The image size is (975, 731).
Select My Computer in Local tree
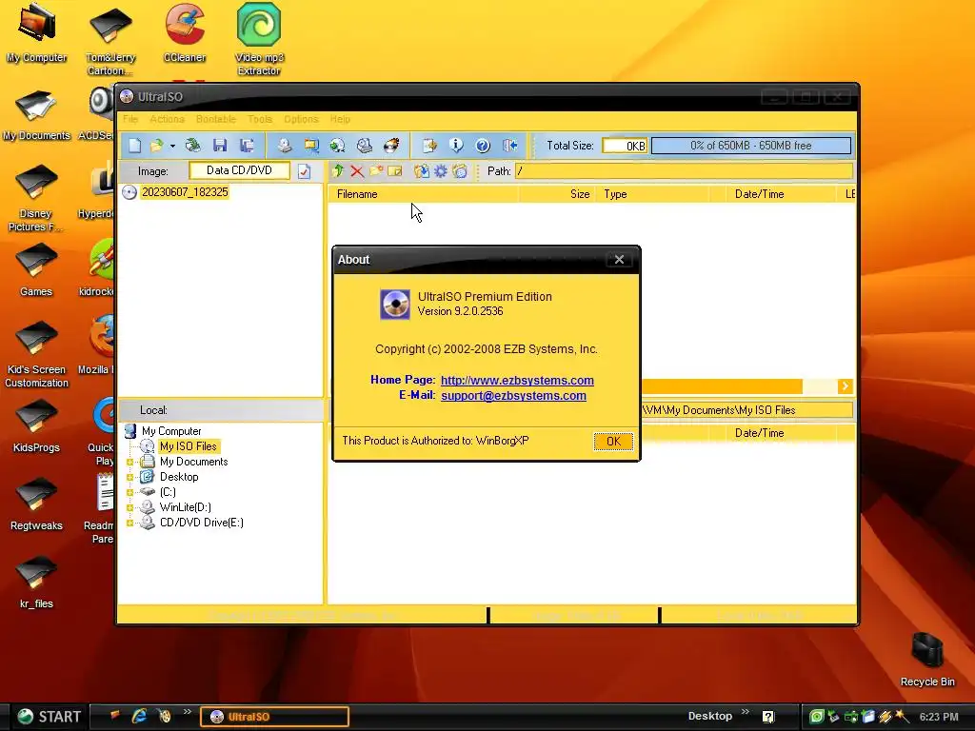point(171,431)
